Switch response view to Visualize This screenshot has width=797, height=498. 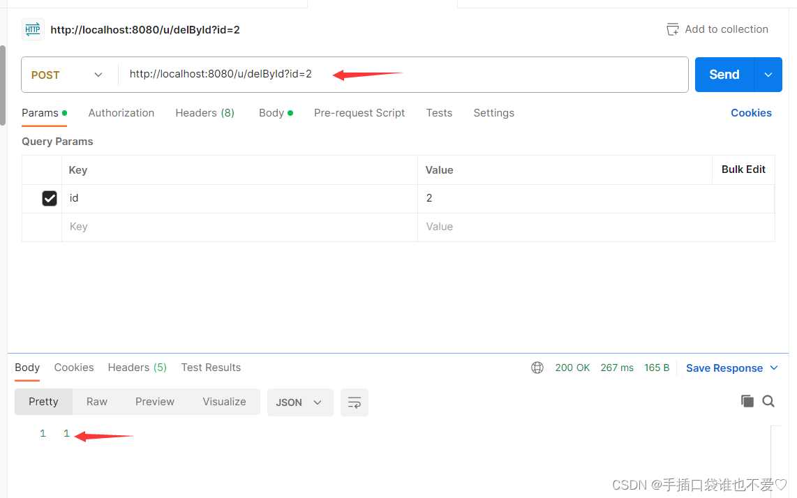(x=224, y=402)
